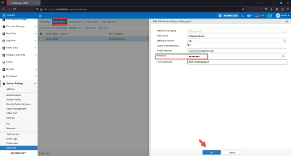Switch to the Workspace tab
Screen dimensions: 291x156
(x=45, y=22)
